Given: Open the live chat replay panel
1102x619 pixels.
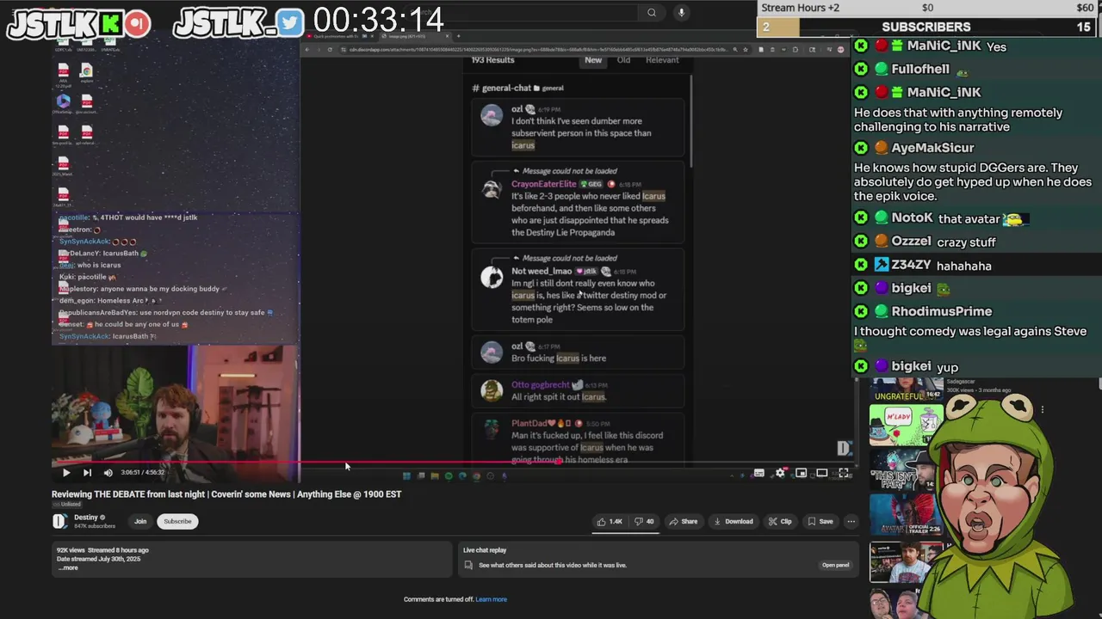Looking at the screenshot, I should (835, 565).
